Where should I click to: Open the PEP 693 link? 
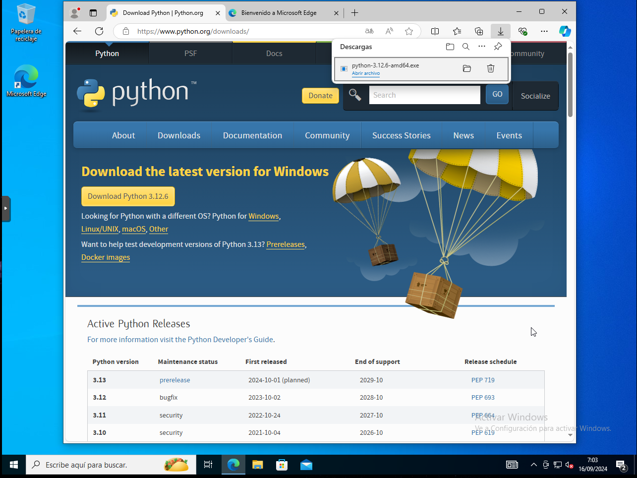[x=483, y=398]
